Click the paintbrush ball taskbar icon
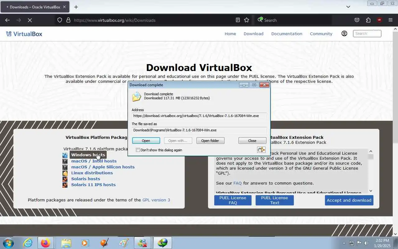Screen dimensions: 398x249 104,243
